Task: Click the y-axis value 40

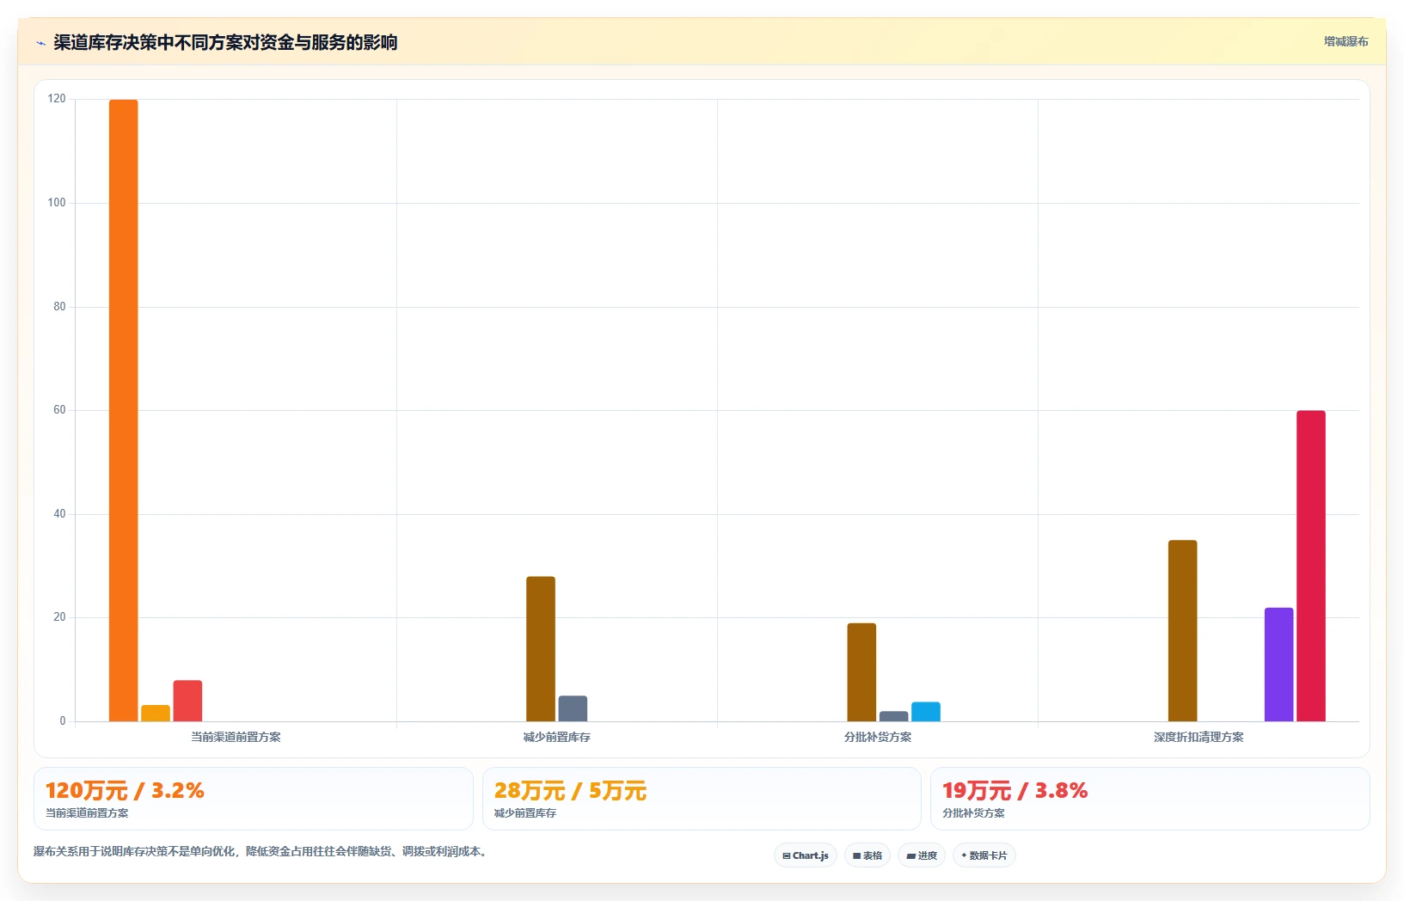Action: pyautogui.click(x=59, y=514)
